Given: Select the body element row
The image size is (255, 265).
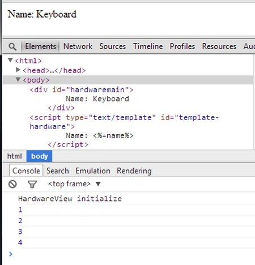Looking at the screenshot, I should [x=128, y=80].
